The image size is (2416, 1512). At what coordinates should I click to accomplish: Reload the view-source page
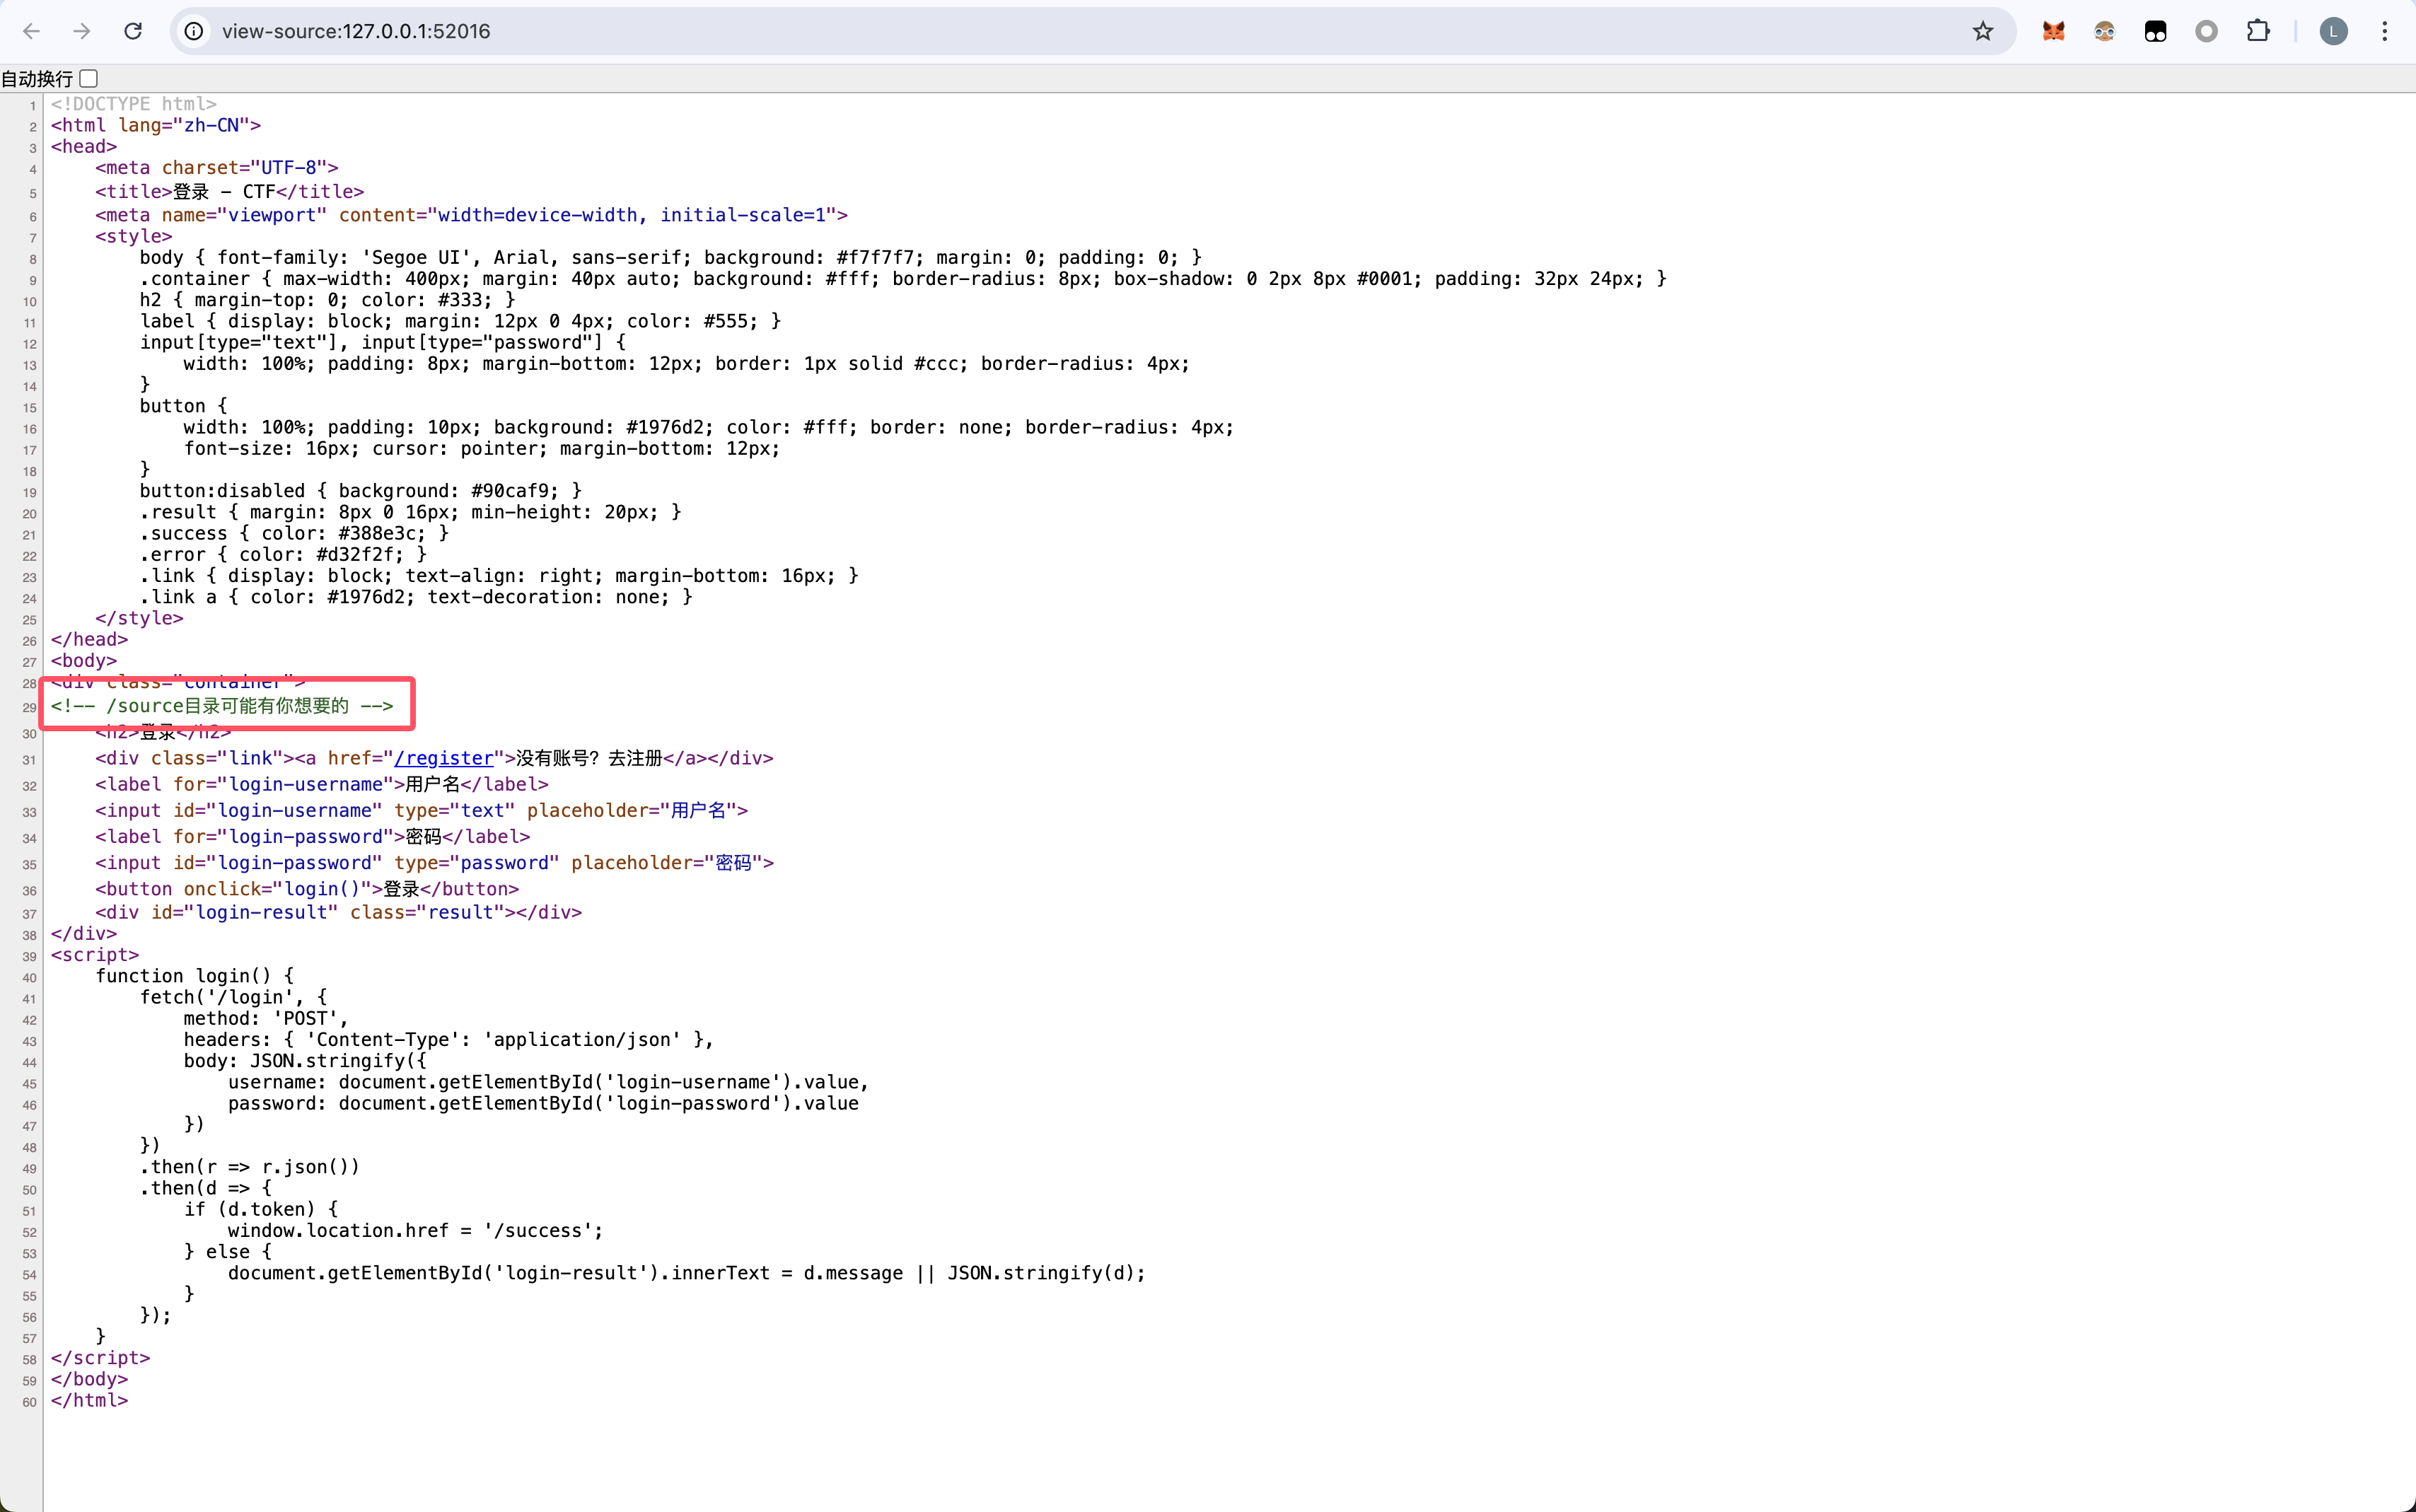point(133,31)
